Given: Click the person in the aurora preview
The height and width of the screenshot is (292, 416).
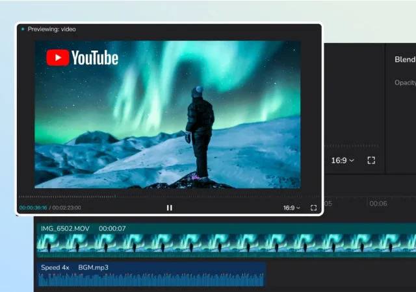Looking at the screenshot, I should 198,133.
